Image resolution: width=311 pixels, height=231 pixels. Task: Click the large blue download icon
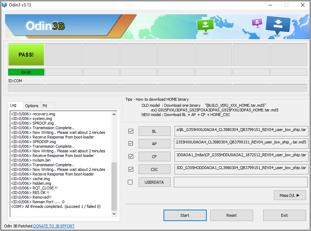point(278,25)
